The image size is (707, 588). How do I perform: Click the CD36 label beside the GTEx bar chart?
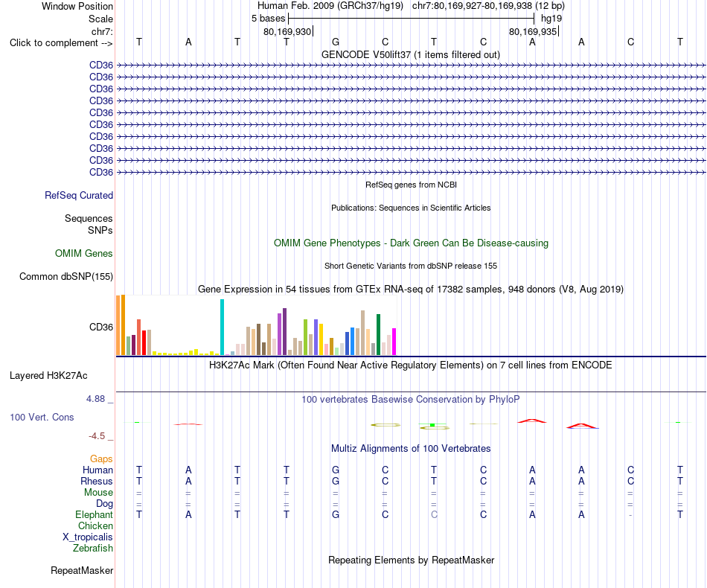101,327
